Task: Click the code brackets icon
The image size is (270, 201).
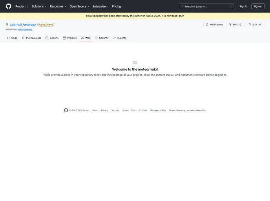Action: coord(8,38)
